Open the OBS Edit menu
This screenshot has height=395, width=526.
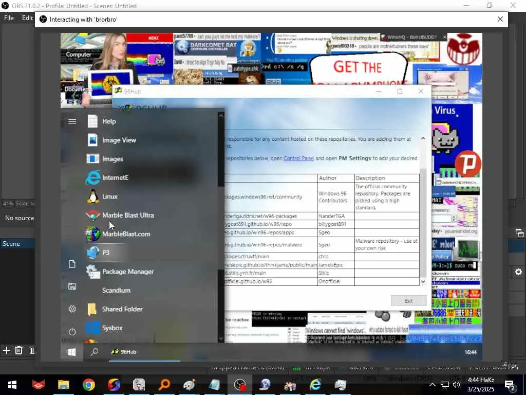pyautogui.click(x=27, y=18)
